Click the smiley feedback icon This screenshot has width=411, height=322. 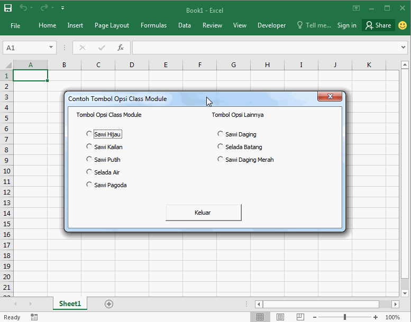tap(403, 25)
